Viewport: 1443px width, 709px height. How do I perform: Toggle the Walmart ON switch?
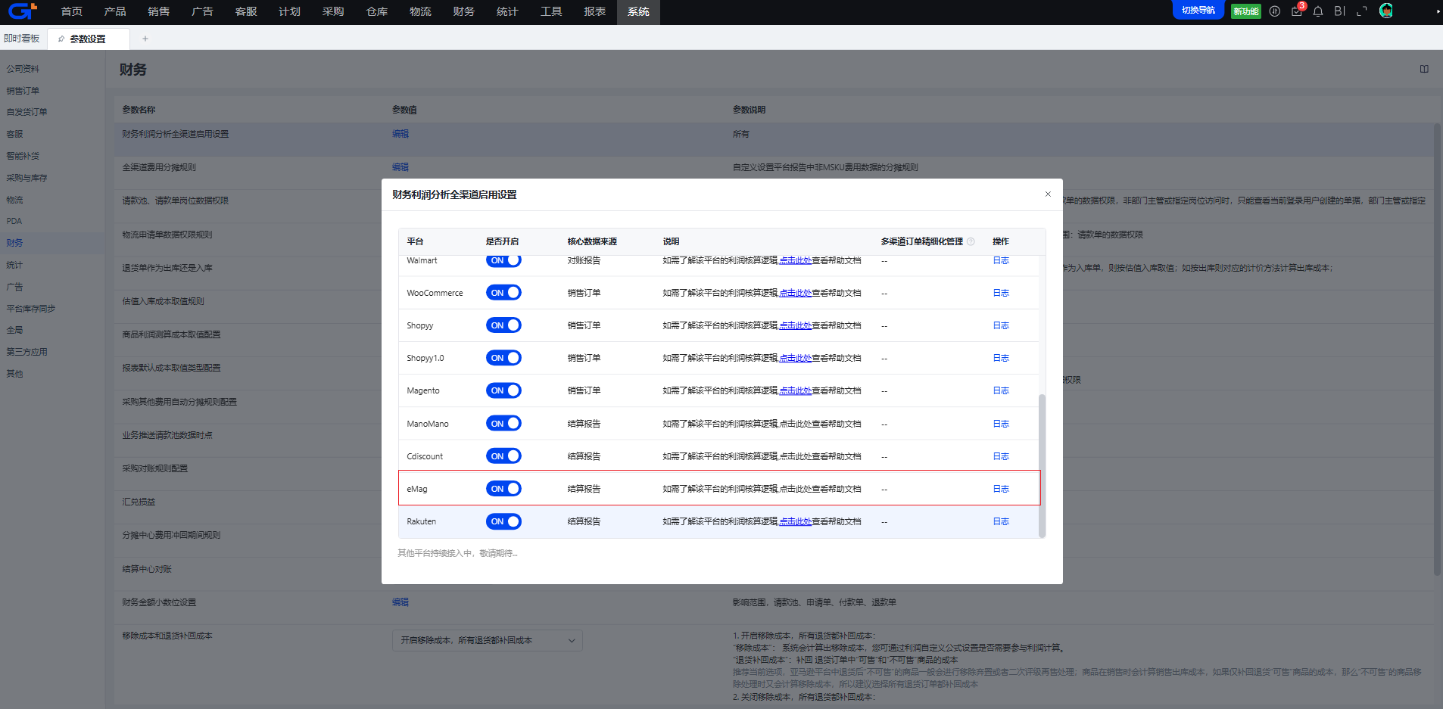503,260
